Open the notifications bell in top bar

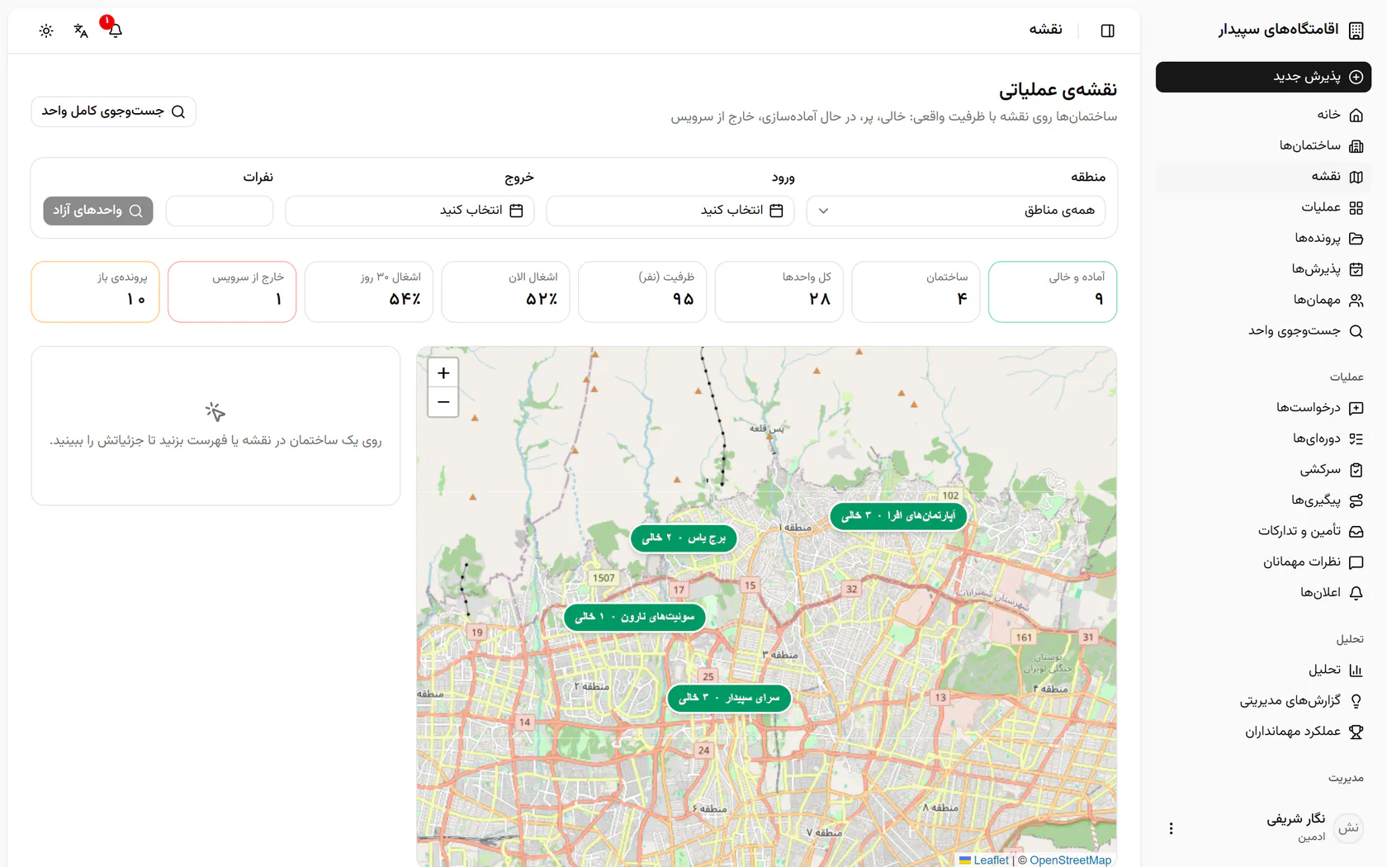pyautogui.click(x=116, y=31)
